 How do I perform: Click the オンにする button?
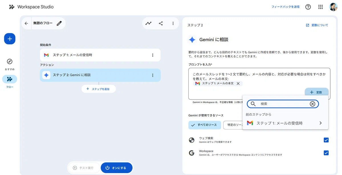[x=117, y=168]
